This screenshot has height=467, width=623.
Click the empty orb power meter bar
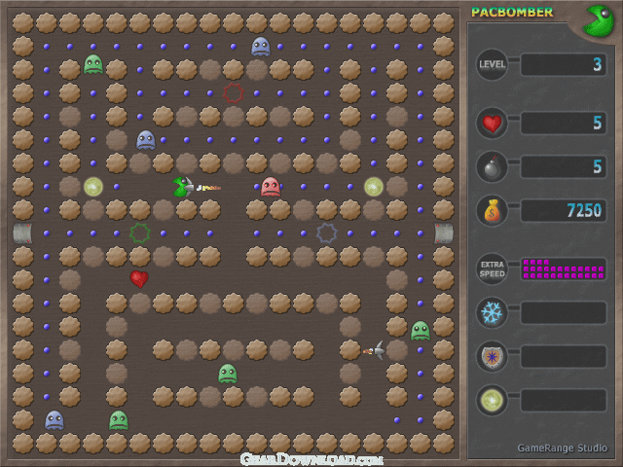coord(564,400)
